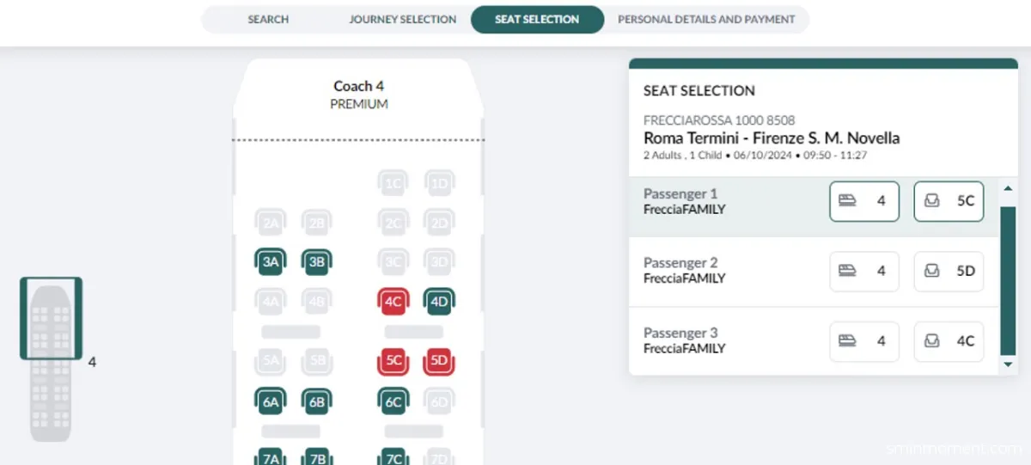Go back to the Search step
This screenshot has height=465, width=1031.
click(268, 19)
